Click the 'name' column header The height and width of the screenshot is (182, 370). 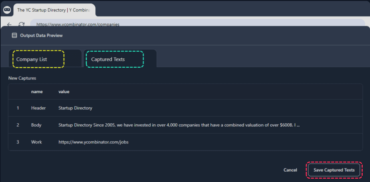point(37,92)
